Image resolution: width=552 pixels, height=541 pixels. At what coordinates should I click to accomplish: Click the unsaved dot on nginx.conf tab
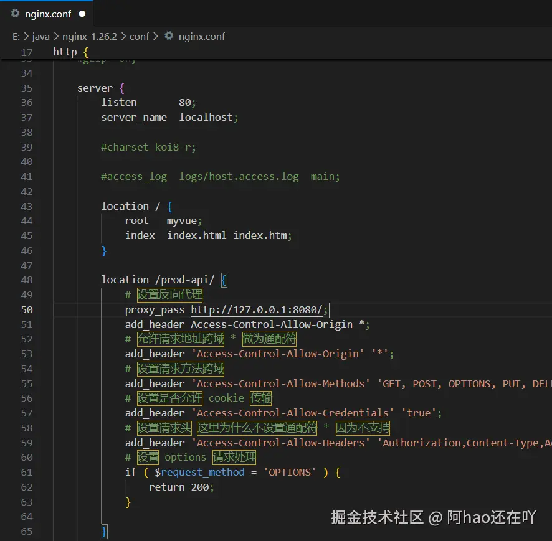click(x=82, y=14)
